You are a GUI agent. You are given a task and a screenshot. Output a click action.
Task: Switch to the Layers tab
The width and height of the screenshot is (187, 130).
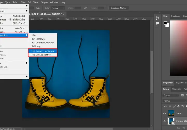[x=166, y=89]
